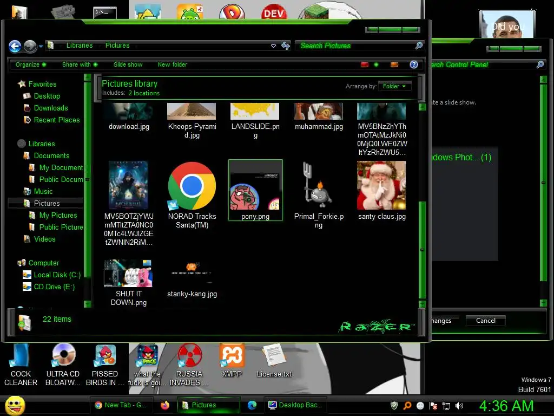Open the Organize menu
This screenshot has width=554, height=416.
(31, 64)
